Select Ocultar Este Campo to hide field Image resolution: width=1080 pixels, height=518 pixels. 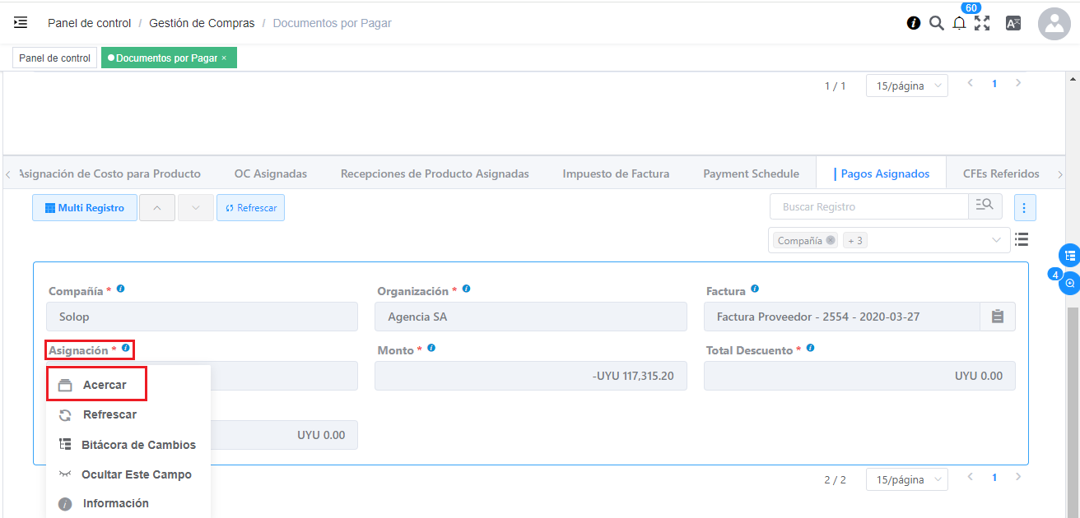pos(136,474)
